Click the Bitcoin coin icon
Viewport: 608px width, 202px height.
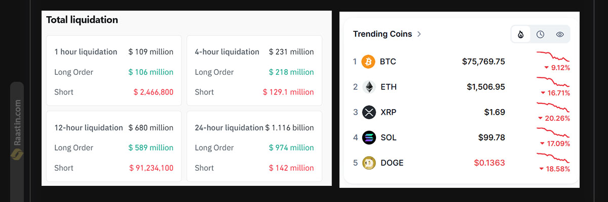pyautogui.click(x=368, y=62)
